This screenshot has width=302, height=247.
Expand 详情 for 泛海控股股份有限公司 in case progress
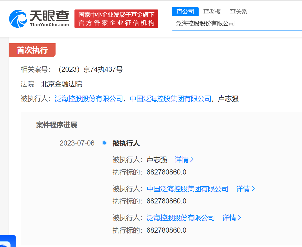tap(232, 218)
